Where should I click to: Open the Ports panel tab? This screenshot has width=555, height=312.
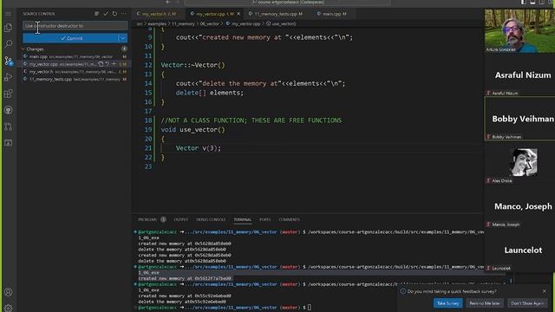coord(264,219)
